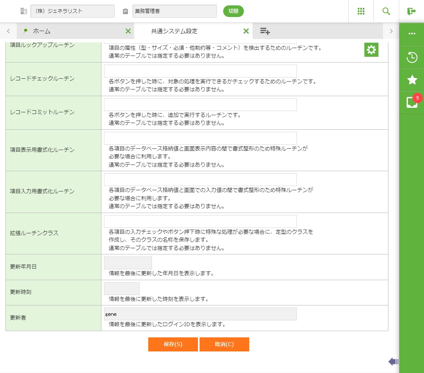Close the ホーム tab
The width and height of the screenshot is (424, 373).
pyautogui.click(x=128, y=31)
